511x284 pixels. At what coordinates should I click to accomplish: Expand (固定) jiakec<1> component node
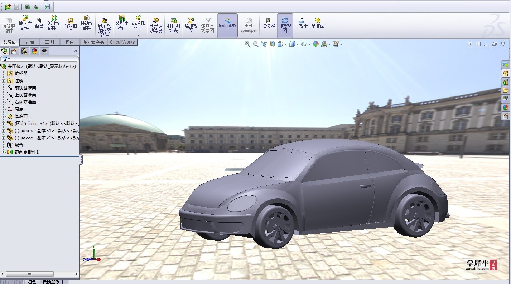[x=3, y=124]
